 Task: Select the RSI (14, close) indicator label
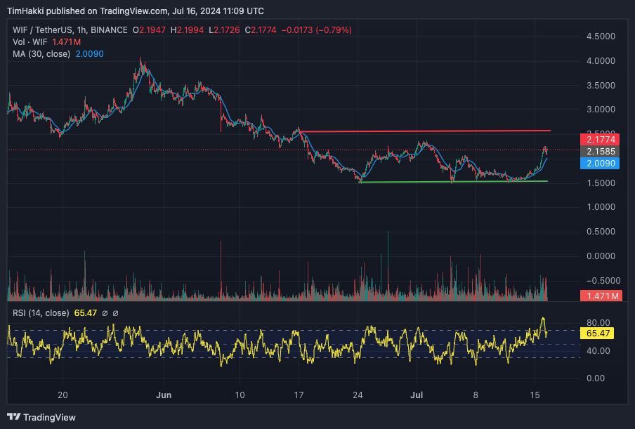point(40,313)
